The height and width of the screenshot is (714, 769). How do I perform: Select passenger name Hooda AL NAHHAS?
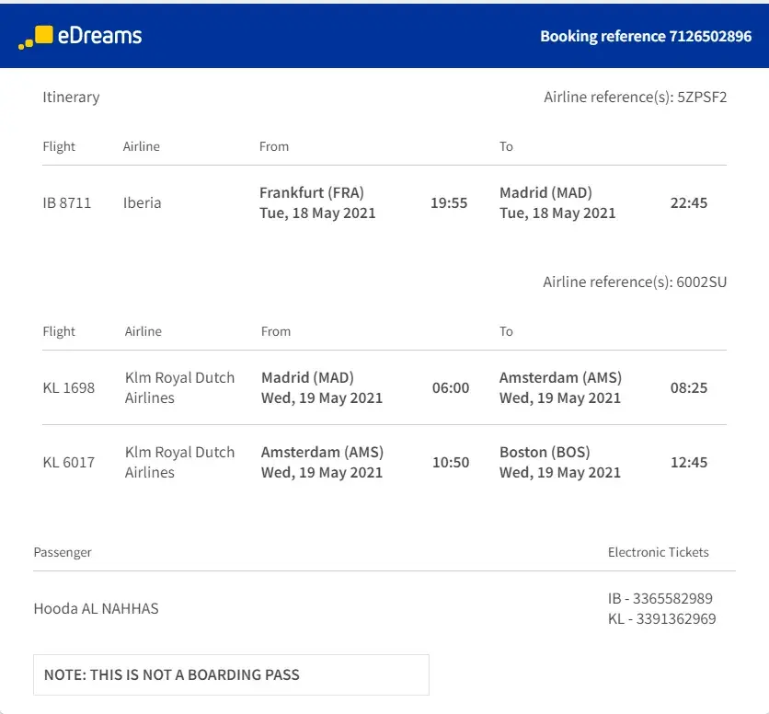tap(96, 608)
